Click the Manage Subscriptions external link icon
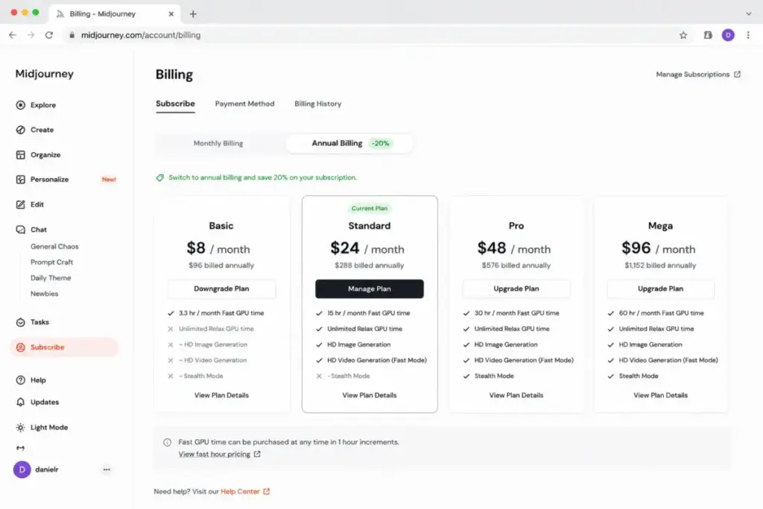Image resolution: width=763 pixels, height=509 pixels. tap(737, 75)
